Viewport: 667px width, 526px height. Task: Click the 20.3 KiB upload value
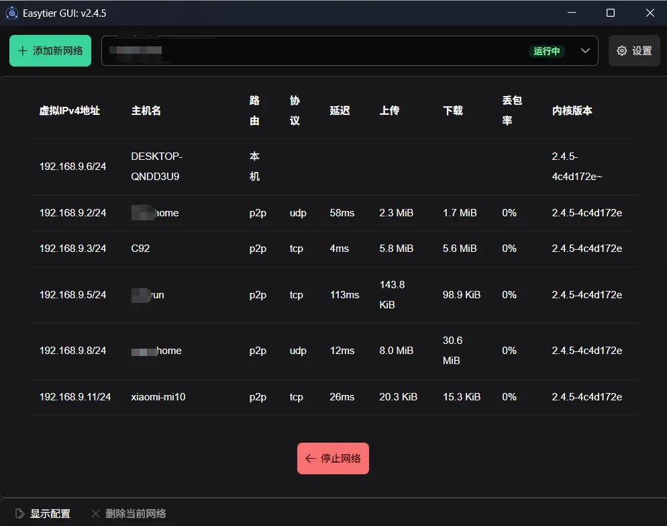point(398,397)
